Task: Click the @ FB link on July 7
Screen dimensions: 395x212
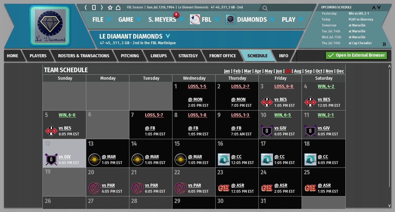Action: [x=150, y=128]
